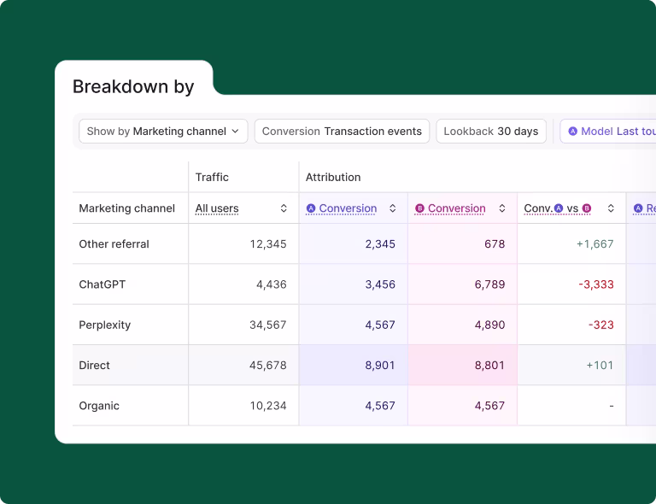Sort by A Conversion column arrows

392,208
